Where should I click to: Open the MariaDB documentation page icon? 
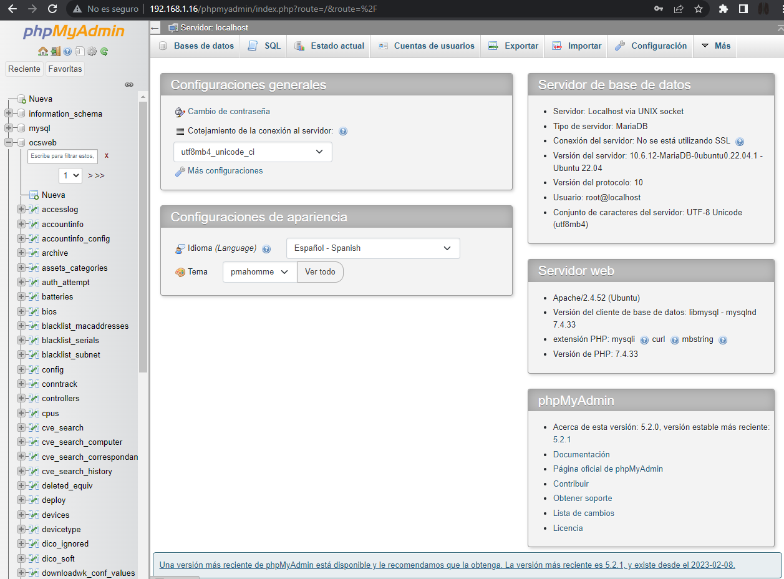(80, 52)
